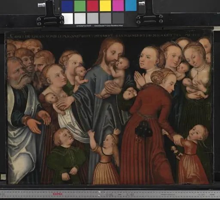Select the green color chart patch
This screenshot has height=200, width=220.
80,6
